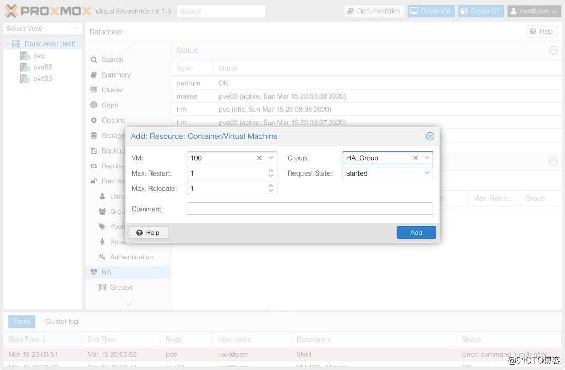565x370 pixels.
Task: Click the Documentation button
Action: 374,11
